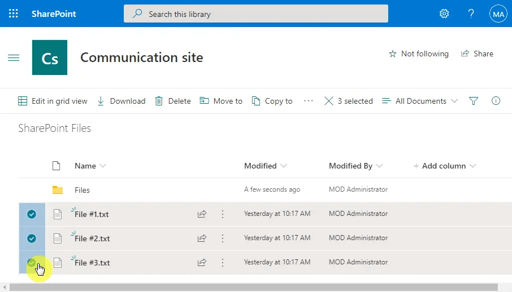The width and height of the screenshot is (512, 292).
Task: Click the help question mark icon
Action: 471,14
